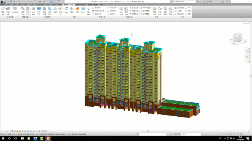Viewport: 252px width, 141px height.
Task: Toggle the steering wheel on the navigation bar
Action: [247, 52]
